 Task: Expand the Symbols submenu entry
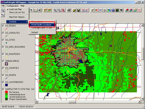tap(17, 22)
